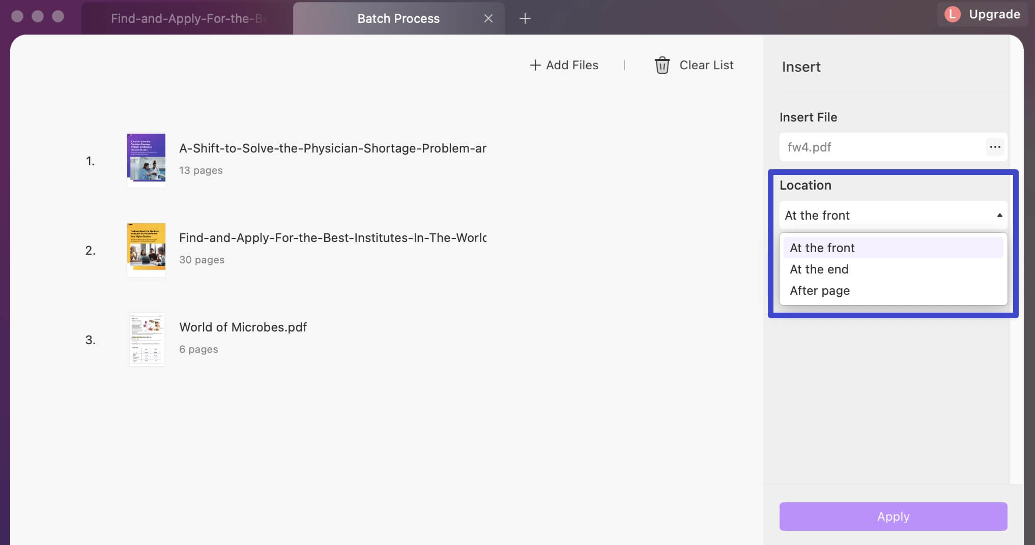Click the Apply button
The image size is (1035, 545).
893,517
